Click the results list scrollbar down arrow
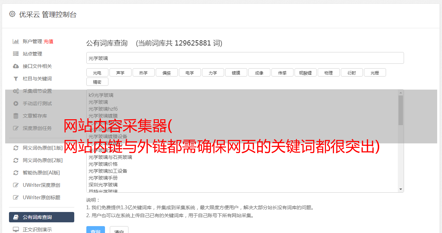Screen dimensions: 442x233 (x=401, y=189)
